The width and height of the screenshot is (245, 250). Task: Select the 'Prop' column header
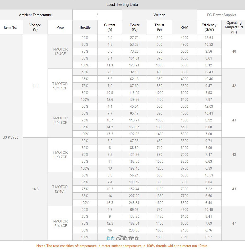click(x=60, y=27)
